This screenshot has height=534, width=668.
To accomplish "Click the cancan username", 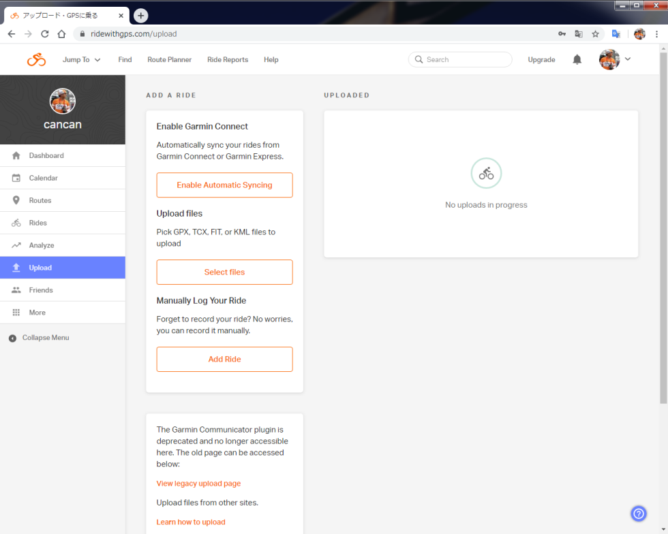I will [x=63, y=125].
